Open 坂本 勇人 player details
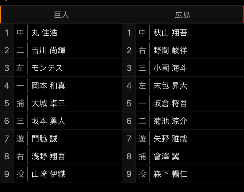This screenshot has width=244, height=192. tap(49, 121)
